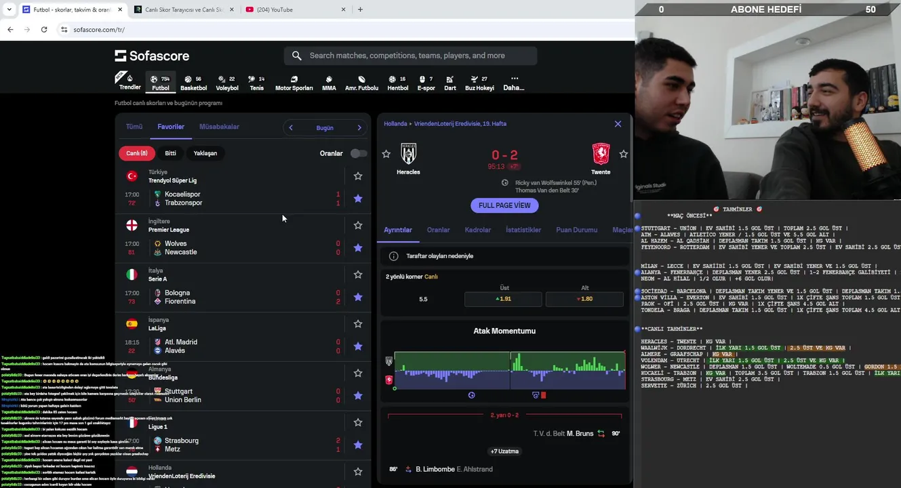This screenshot has height=488, width=901.
Task: Open the Hollanda breadcrumb link
Action: point(395,124)
